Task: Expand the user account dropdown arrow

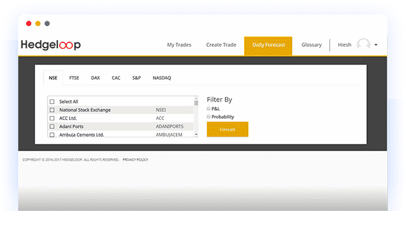Action: click(x=376, y=45)
